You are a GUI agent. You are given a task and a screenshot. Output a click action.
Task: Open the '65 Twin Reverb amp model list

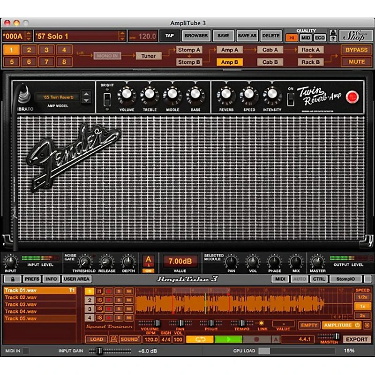pyautogui.click(x=58, y=97)
